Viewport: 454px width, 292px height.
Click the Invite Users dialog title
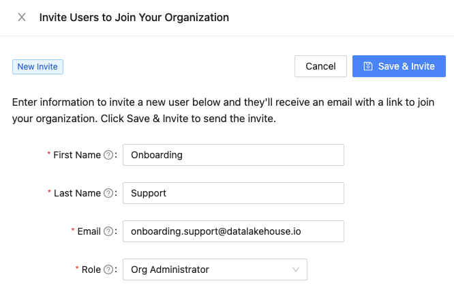click(134, 17)
